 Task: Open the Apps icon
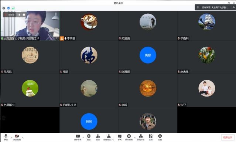point(151,137)
